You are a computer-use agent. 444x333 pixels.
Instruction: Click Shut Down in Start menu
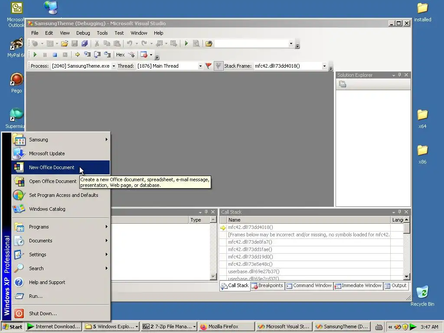click(x=60, y=313)
